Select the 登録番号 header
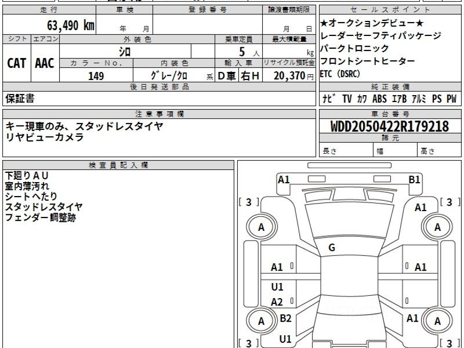464x348 pixels. click(207, 10)
